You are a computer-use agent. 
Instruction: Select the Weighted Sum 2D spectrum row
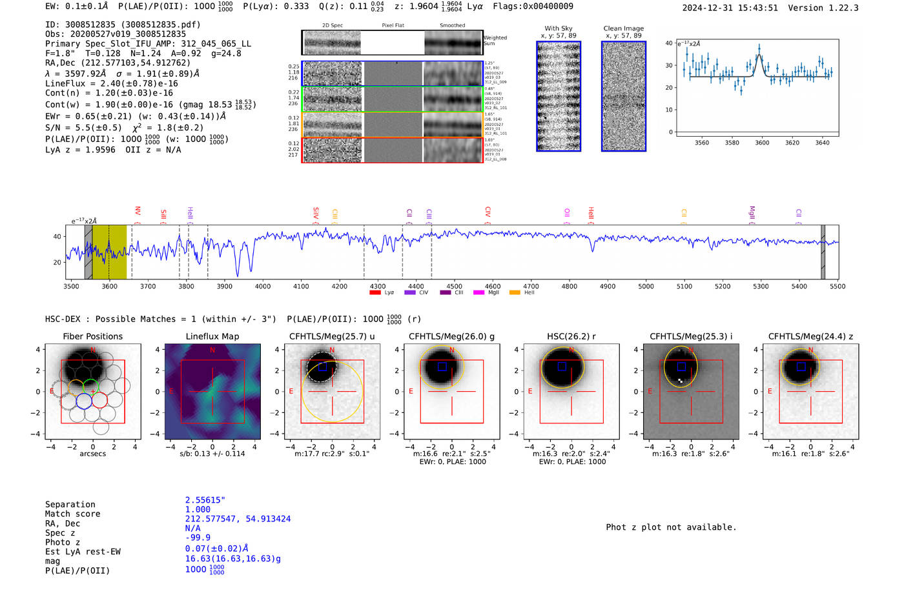point(392,43)
